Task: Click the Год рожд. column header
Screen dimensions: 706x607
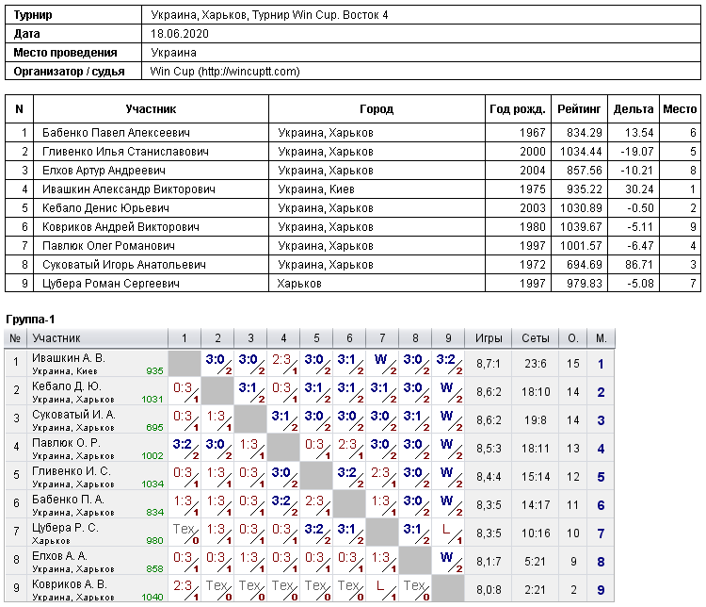Action: coord(518,109)
